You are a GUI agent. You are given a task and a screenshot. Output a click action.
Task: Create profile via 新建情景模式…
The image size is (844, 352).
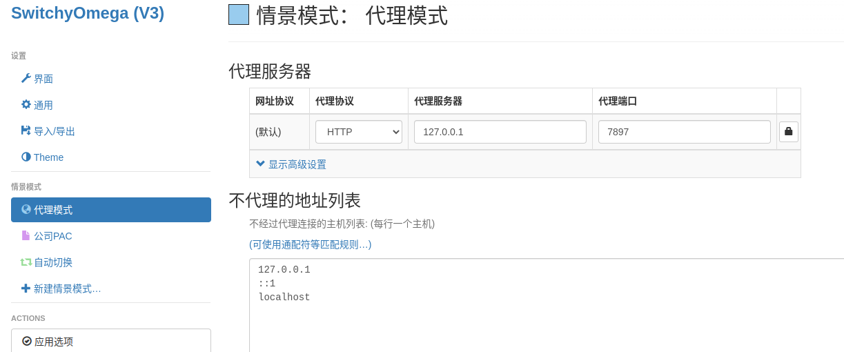pos(111,289)
